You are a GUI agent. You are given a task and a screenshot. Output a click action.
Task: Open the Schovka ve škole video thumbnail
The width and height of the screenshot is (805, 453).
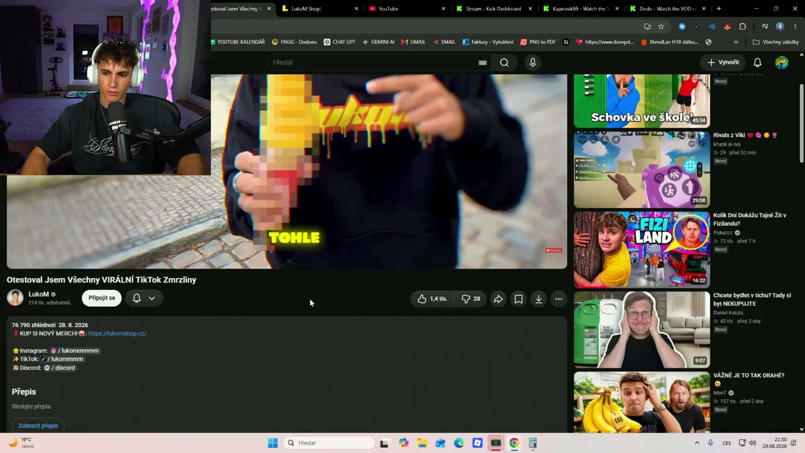point(641,101)
